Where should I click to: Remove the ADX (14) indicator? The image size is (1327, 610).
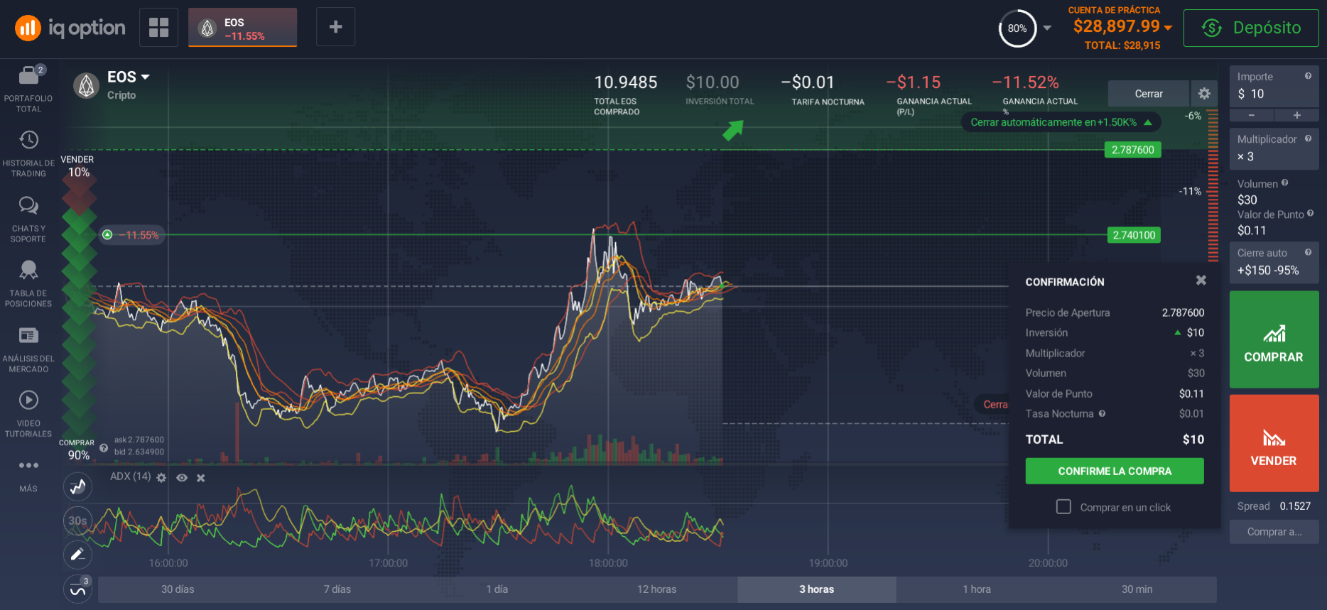click(x=201, y=478)
